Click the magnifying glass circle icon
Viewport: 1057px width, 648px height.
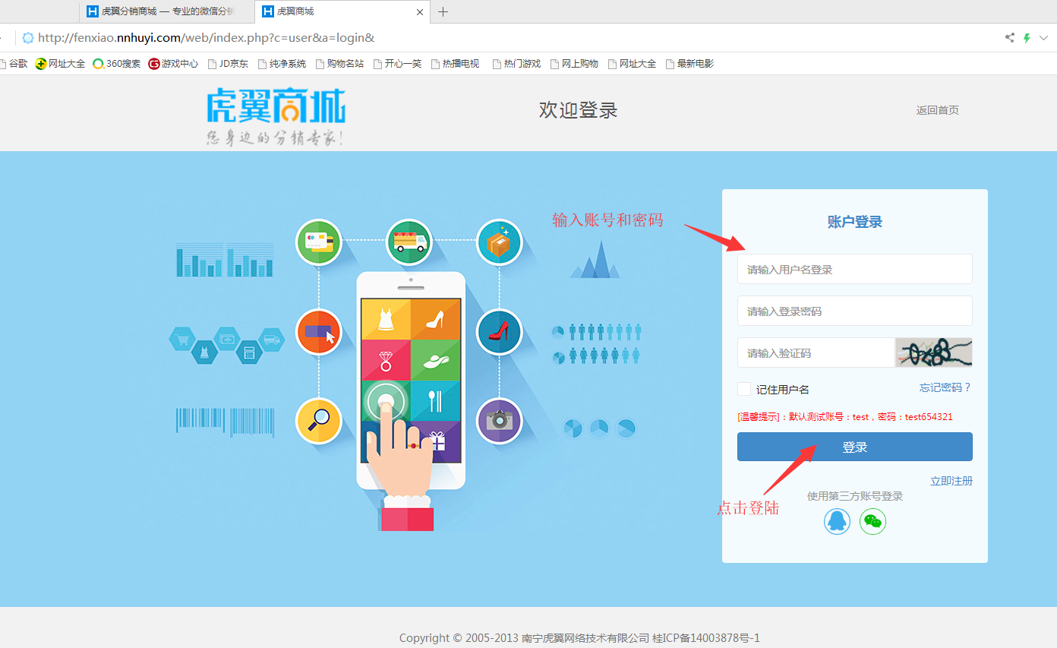(319, 421)
